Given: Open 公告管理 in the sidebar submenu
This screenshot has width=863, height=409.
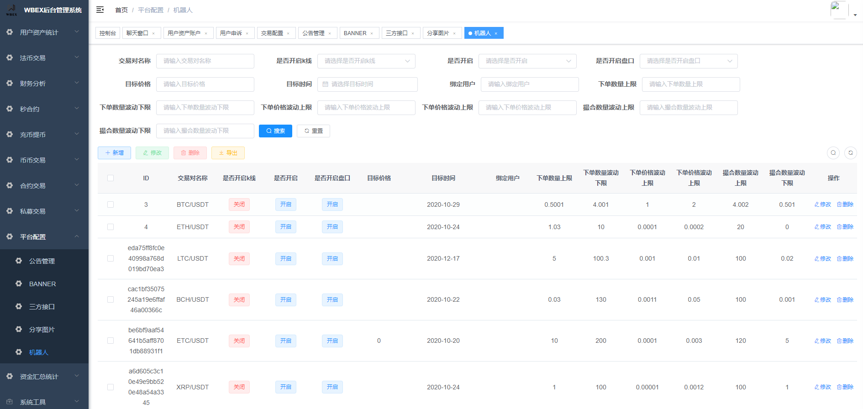Looking at the screenshot, I should pyautogui.click(x=42, y=261).
